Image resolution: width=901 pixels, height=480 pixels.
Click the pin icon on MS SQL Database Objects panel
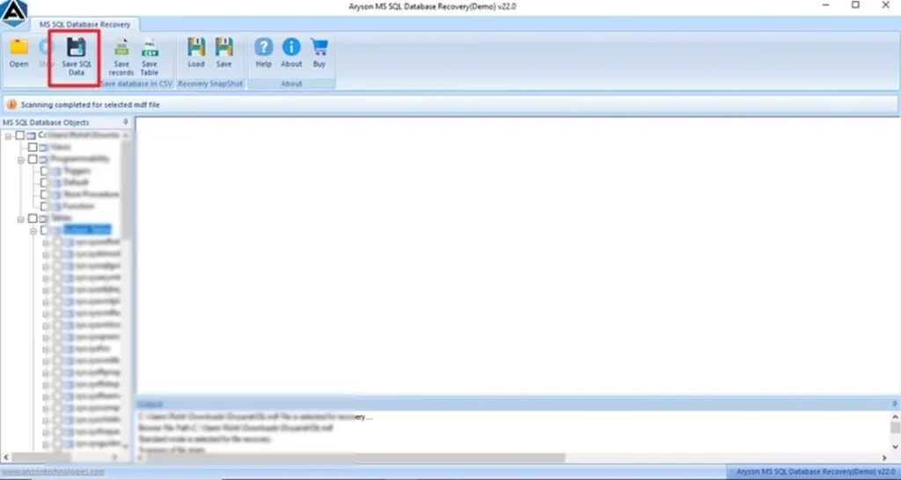(x=126, y=122)
